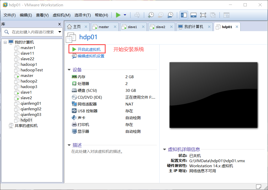Select qianfeng02 in the library tree
The width and height of the screenshot is (268, 190).
coord(31,109)
